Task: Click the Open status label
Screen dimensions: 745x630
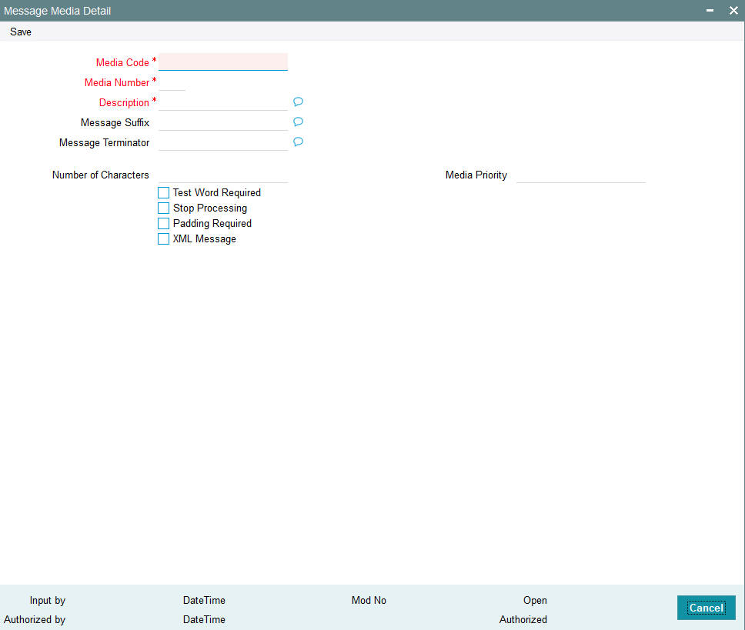Action: 535,600
